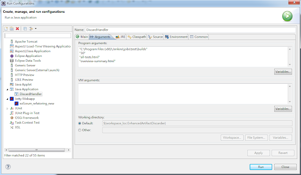The width and height of the screenshot is (301, 175).
Task: Click the Jetty Webapp icon
Action: (12, 99)
